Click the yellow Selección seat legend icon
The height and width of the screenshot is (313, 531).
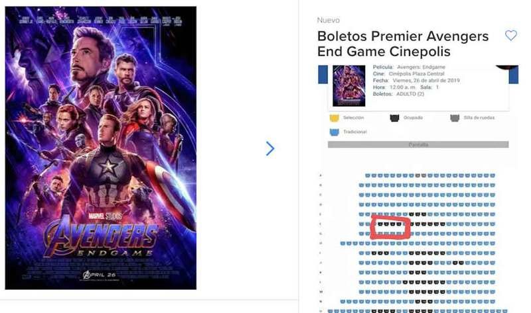click(335, 118)
